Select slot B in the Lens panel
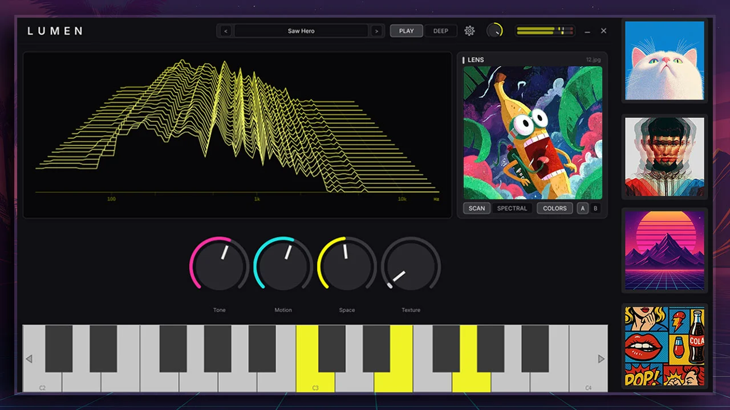Image resolution: width=730 pixels, height=410 pixels. point(595,208)
